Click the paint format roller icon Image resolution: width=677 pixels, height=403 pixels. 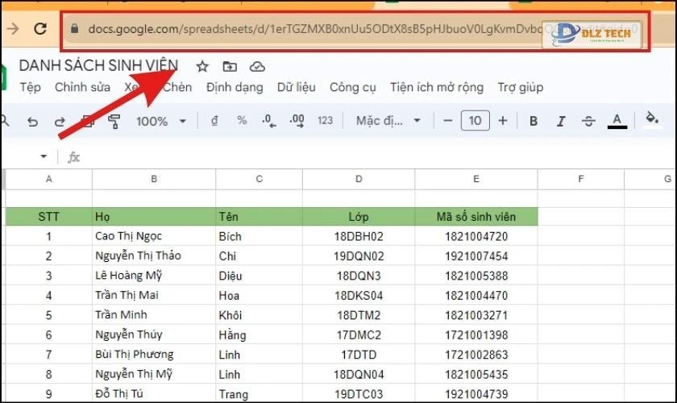114,122
